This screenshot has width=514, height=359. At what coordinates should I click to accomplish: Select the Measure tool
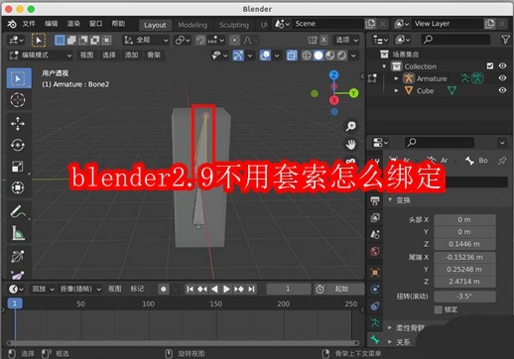(x=18, y=233)
